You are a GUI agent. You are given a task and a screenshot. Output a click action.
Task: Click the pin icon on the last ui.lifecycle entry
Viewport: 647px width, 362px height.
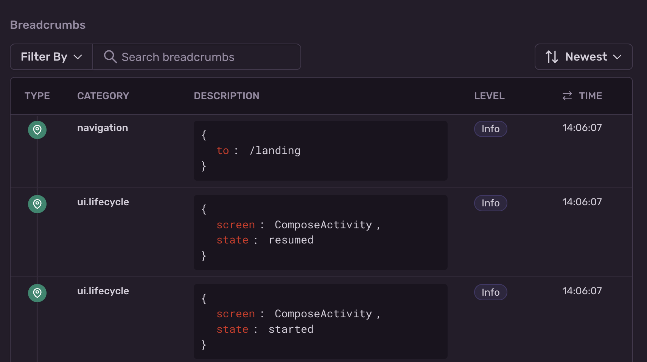point(37,293)
